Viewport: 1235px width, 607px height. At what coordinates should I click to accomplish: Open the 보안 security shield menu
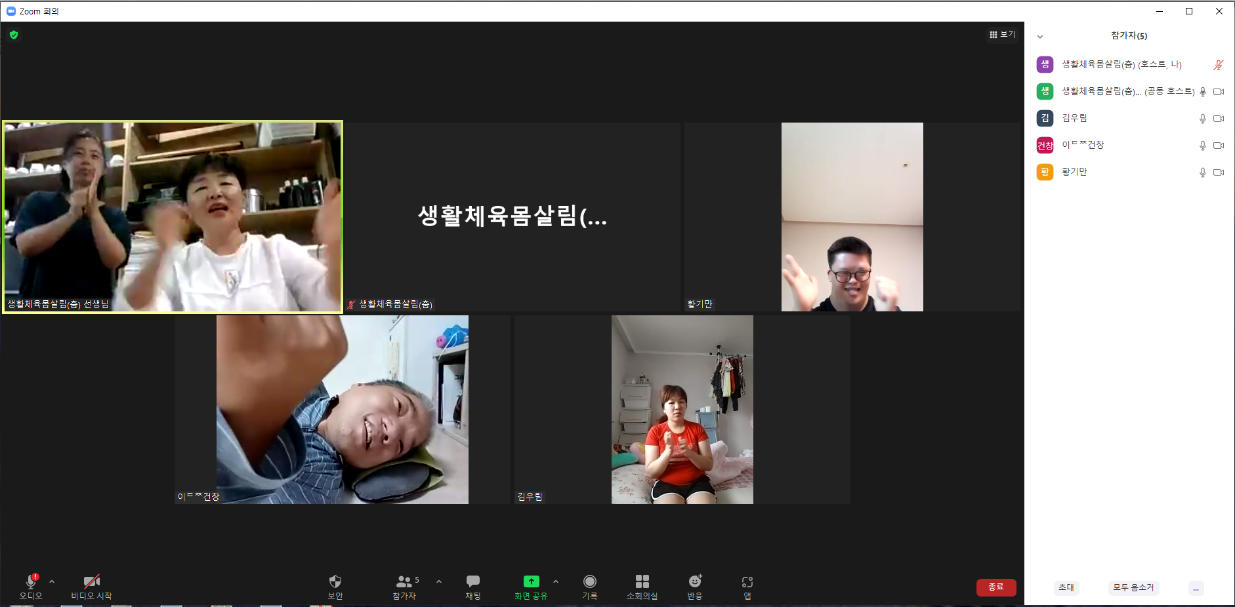pos(335,587)
